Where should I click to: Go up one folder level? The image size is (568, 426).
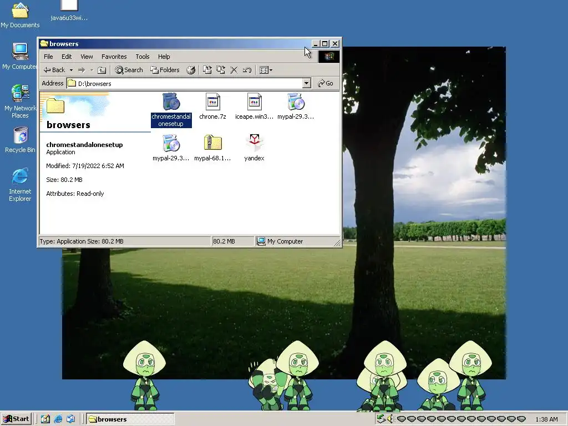[102, 70]
